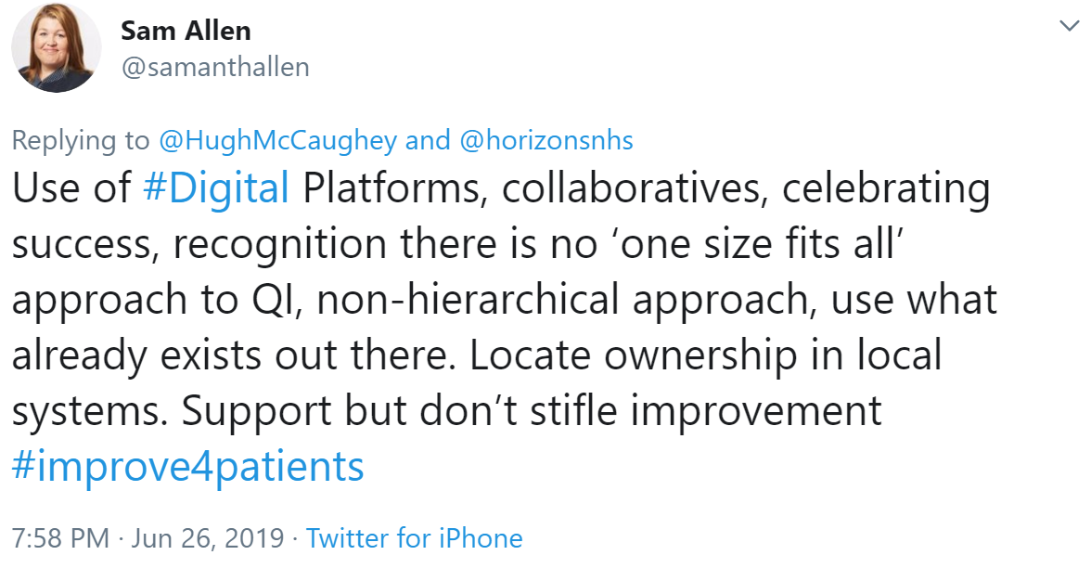Click Sam Allen's profile avatar photo
1091x568 pixels.
click(x=56, y=48)
